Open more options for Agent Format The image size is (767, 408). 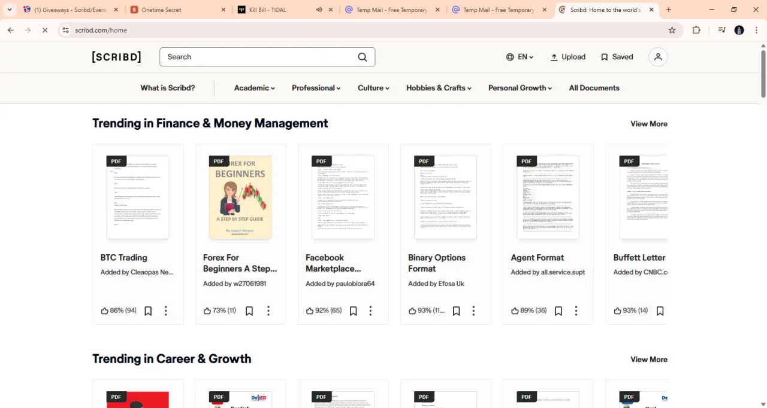(576, 311)
